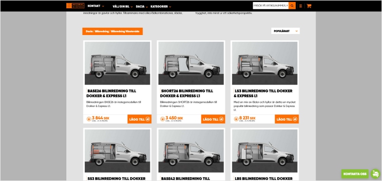
Task: Click the 3 844 SEK price
Action: [x=101, y=118]
